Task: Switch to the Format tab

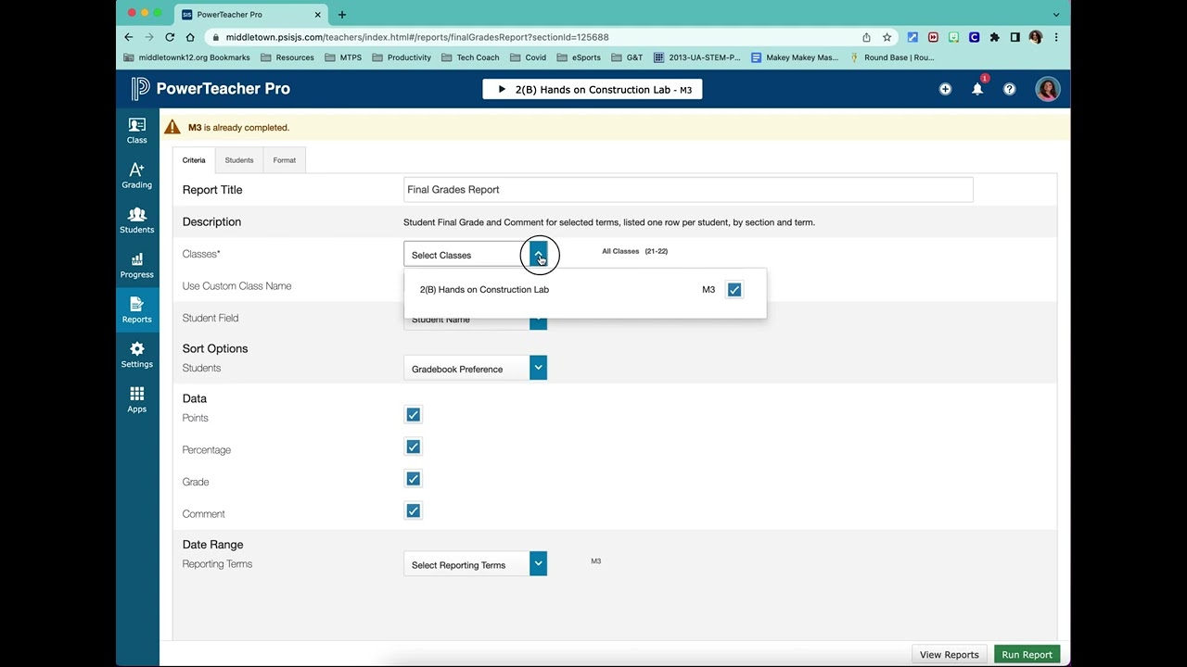Action: point(284,160)
